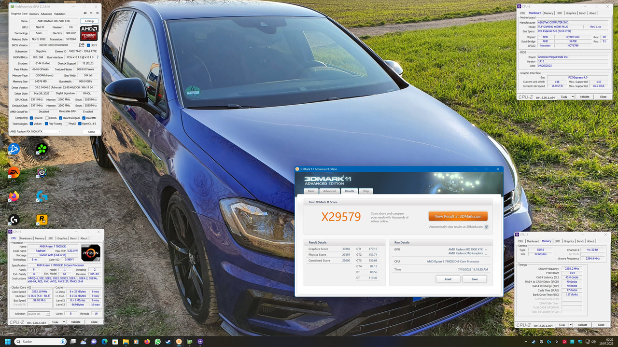Open the Firefox desktop shortcut
618x347 pixels.
click(14, 196)
